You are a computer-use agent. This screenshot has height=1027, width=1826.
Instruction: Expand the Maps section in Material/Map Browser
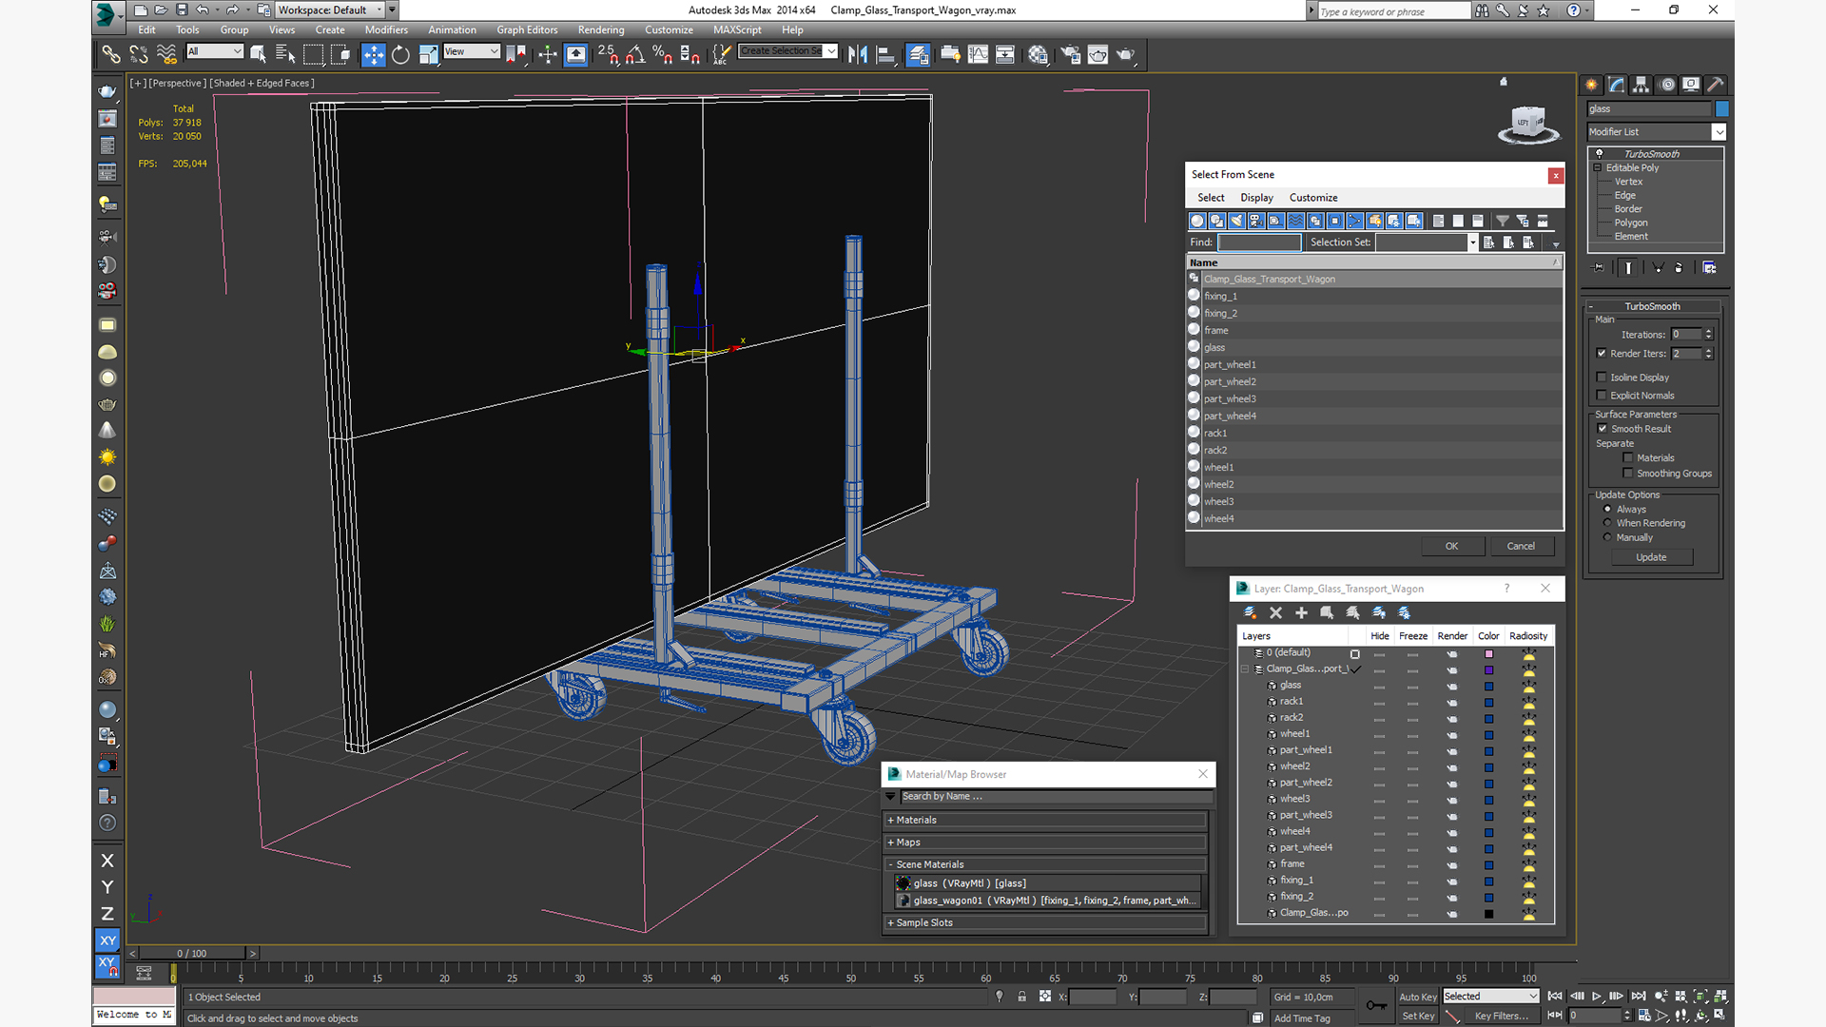coord(1046,843)
